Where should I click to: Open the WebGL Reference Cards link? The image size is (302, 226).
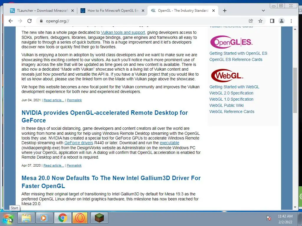(x=232, y=112)
